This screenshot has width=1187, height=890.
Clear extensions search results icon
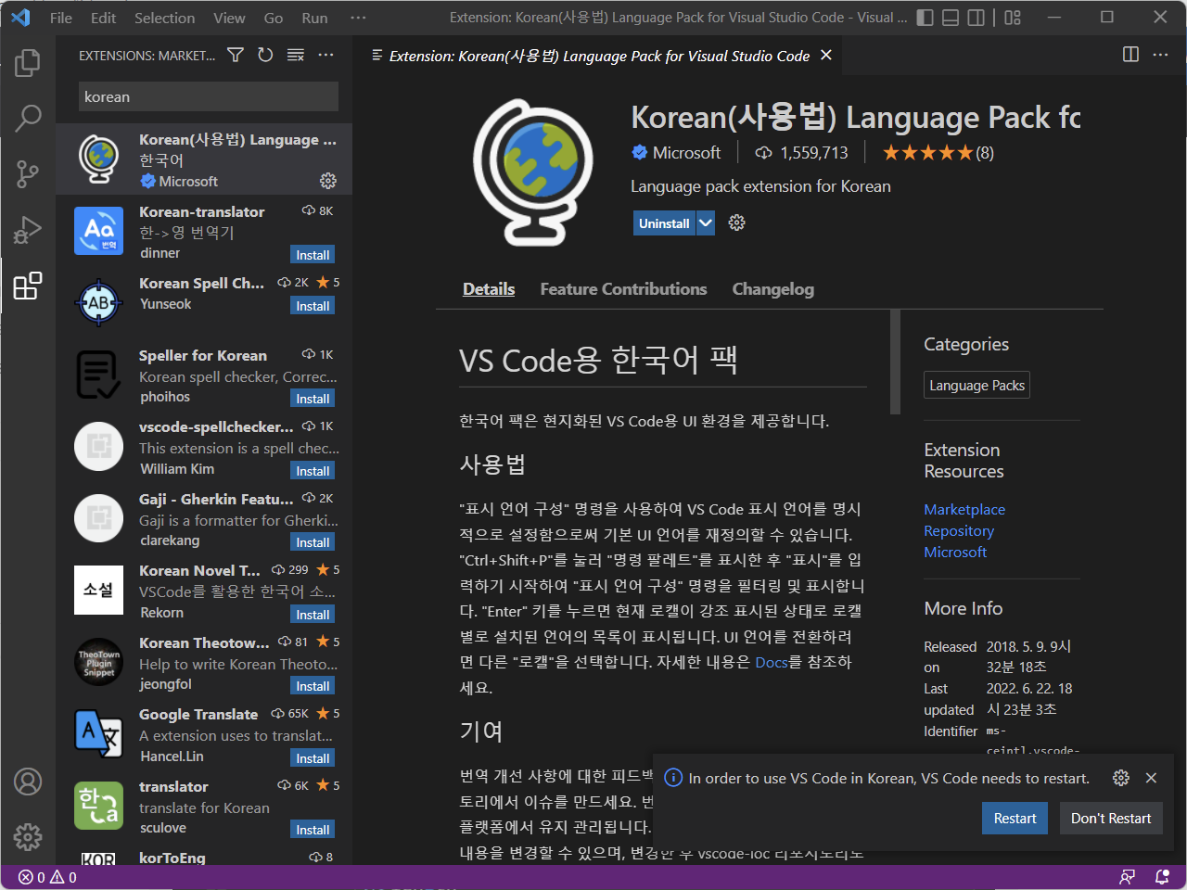tap(296, 56)
